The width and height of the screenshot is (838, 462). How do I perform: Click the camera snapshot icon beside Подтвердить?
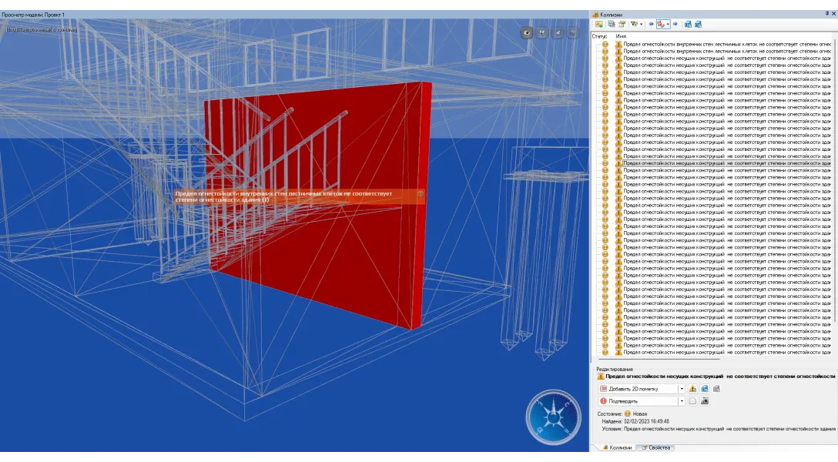tap(705, 401)
